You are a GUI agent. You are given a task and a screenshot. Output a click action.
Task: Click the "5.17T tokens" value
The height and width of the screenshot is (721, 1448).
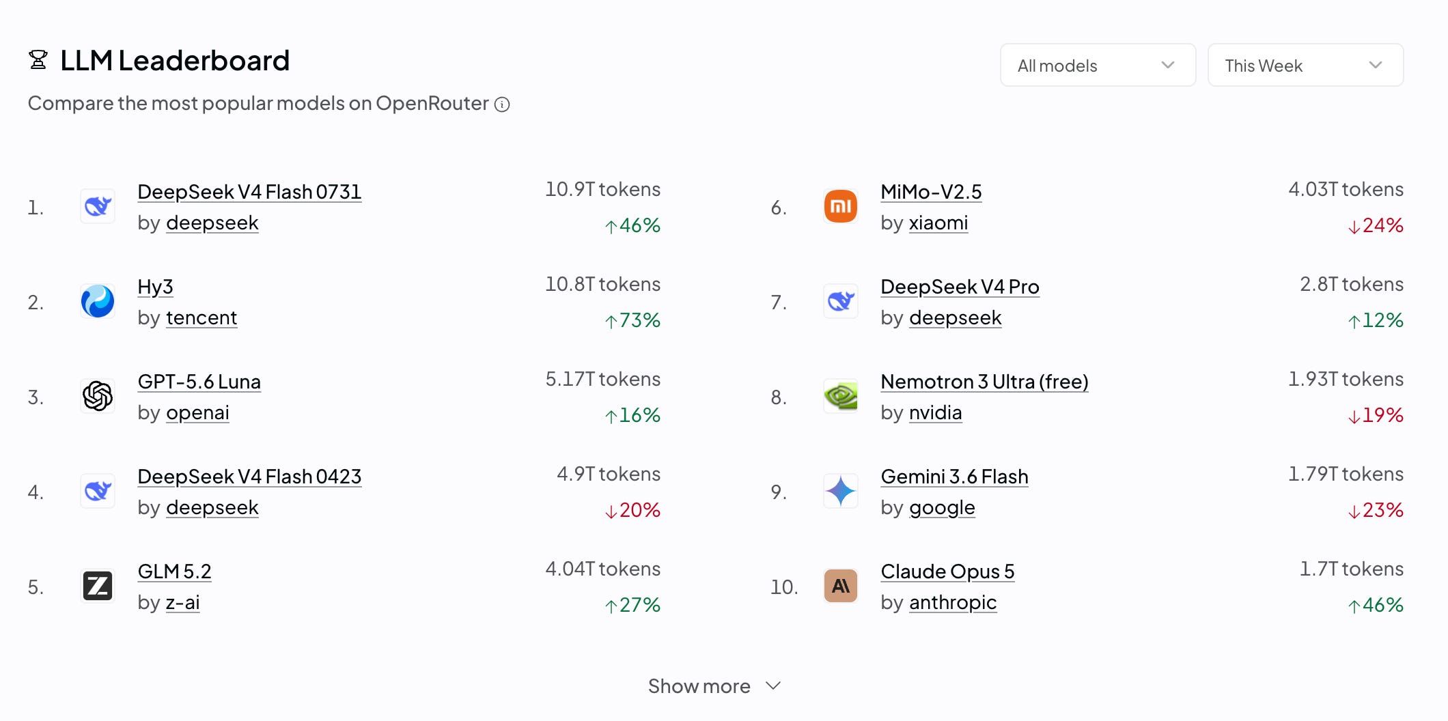click(x=602, y=379)
